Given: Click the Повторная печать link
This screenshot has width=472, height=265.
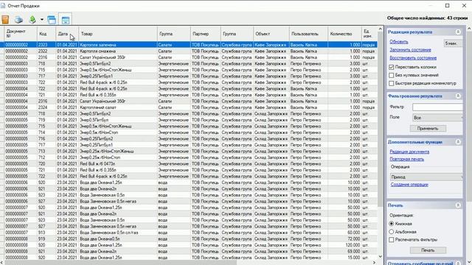Looking at the screenshot, I should pyautogui.click(x=406, y=159).
